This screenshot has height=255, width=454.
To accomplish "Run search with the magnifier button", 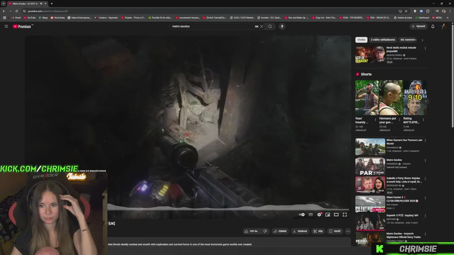I will coord(270,26).
